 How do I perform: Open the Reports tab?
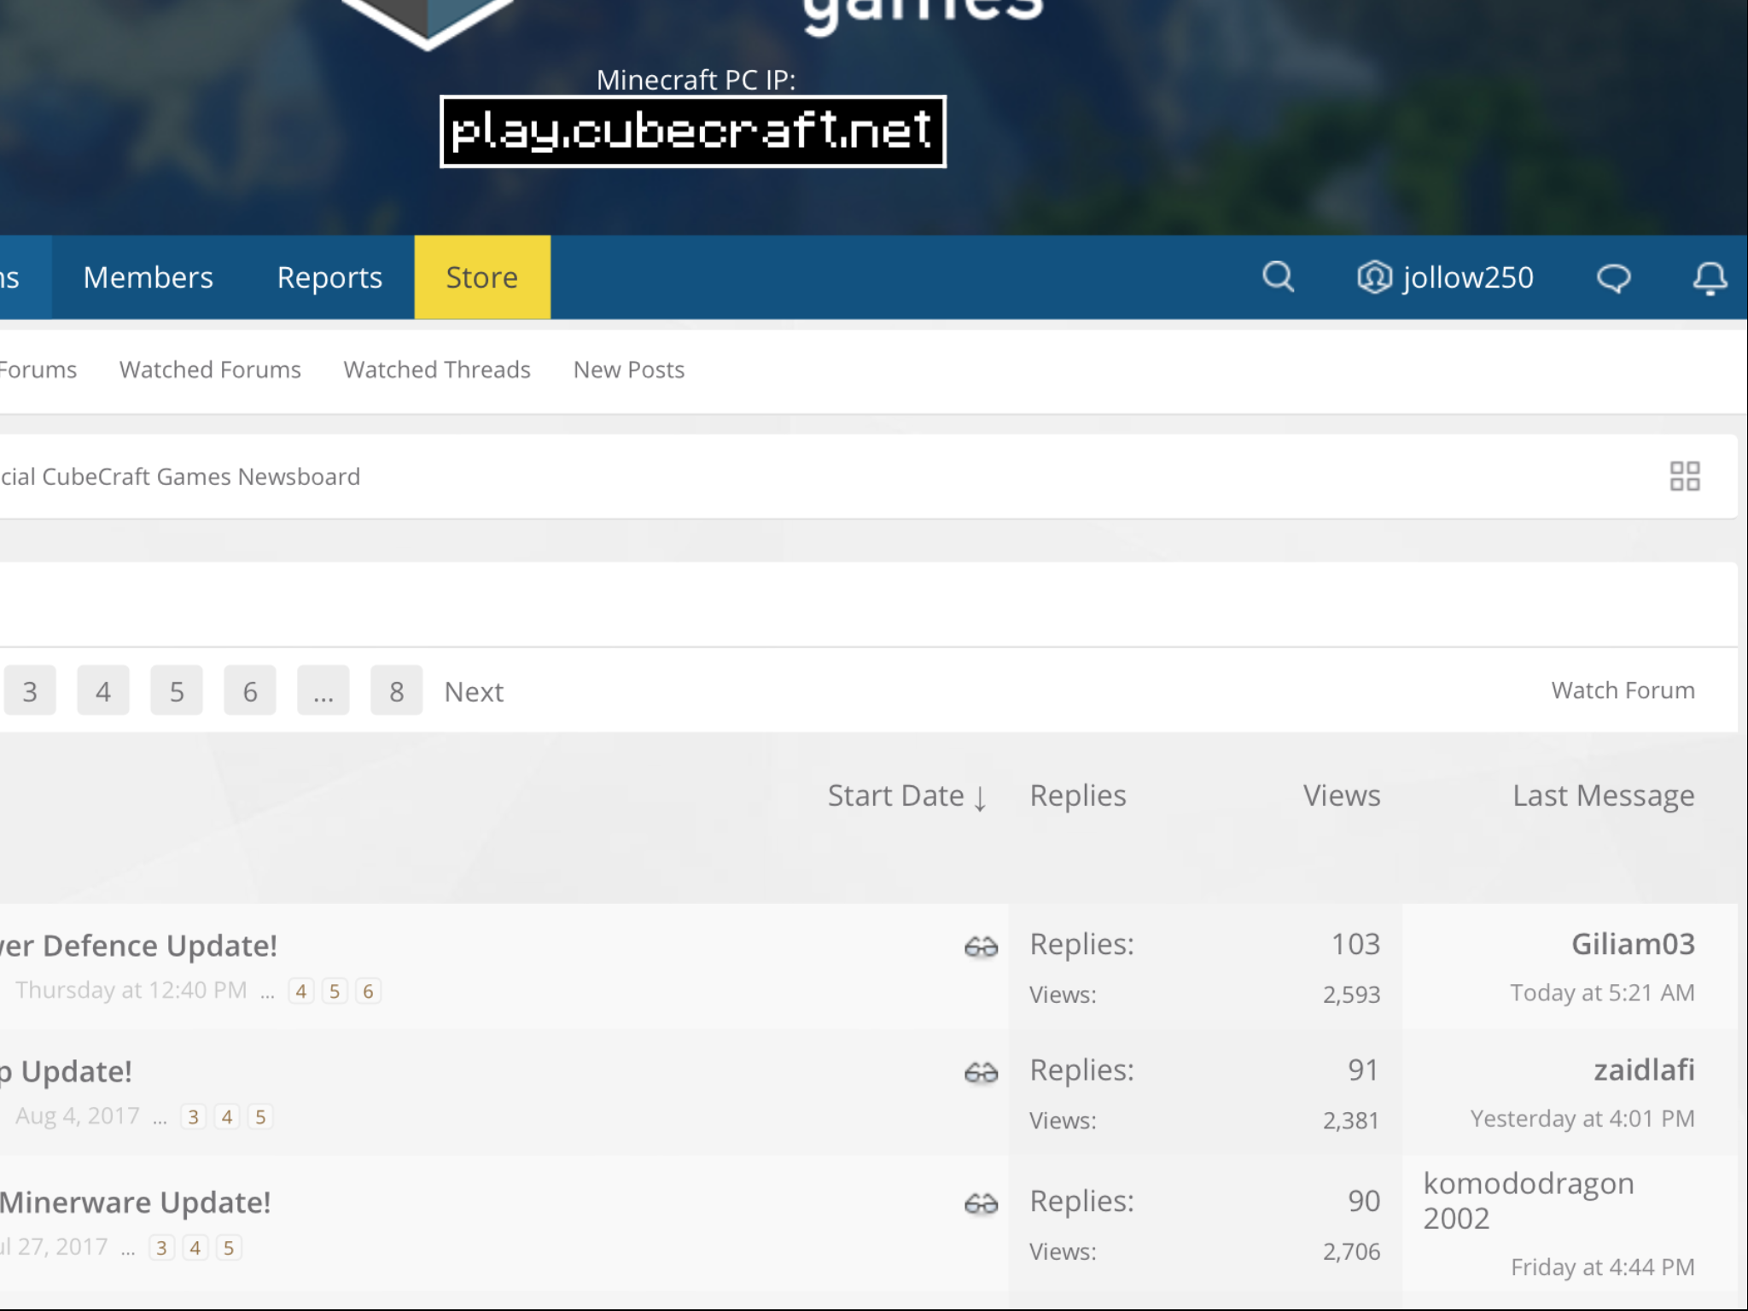(x=329, y=277)
